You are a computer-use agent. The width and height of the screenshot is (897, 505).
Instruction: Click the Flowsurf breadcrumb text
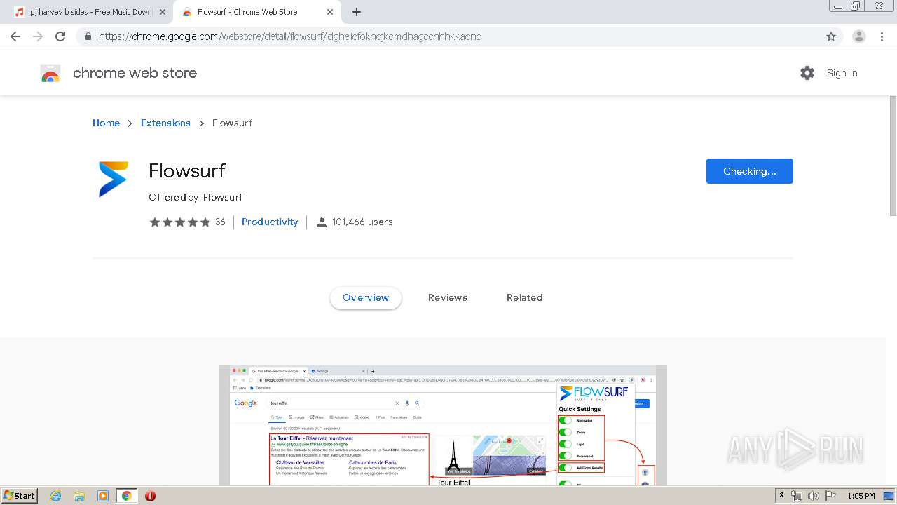coord(232,123)
